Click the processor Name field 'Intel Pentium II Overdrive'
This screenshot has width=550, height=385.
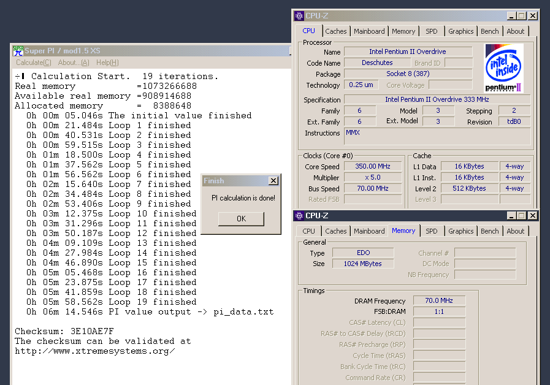pyautogui.click(x=408, y=51)
